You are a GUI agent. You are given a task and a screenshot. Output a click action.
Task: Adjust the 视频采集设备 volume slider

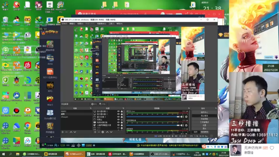153,125
